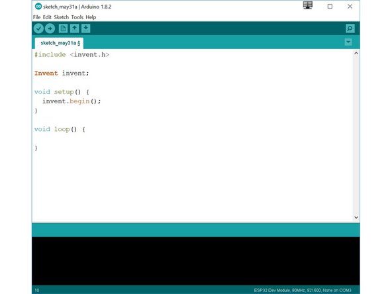Maximize the Arduino window
Image resolution: width=392 pixels, height=294 pixels.
point(330,7)
